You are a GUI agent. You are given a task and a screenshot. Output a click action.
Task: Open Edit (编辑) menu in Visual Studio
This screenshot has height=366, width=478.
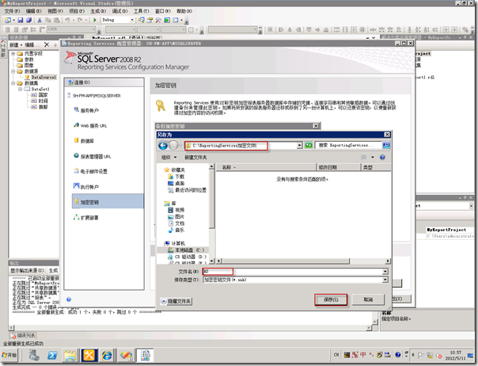33,11
